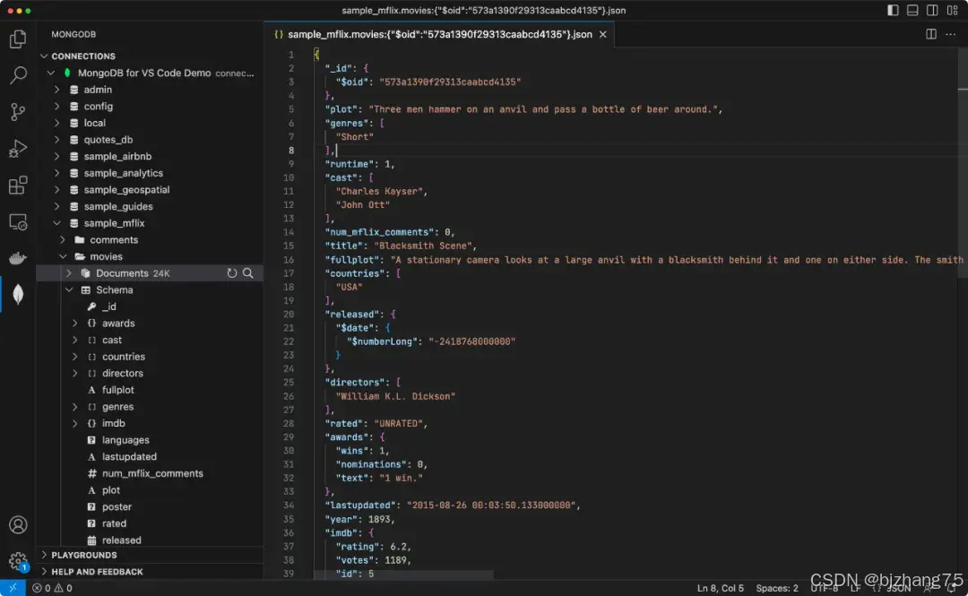Toggle bottom panel layout icon
968x596 pixels.
(x=912, y=11)
